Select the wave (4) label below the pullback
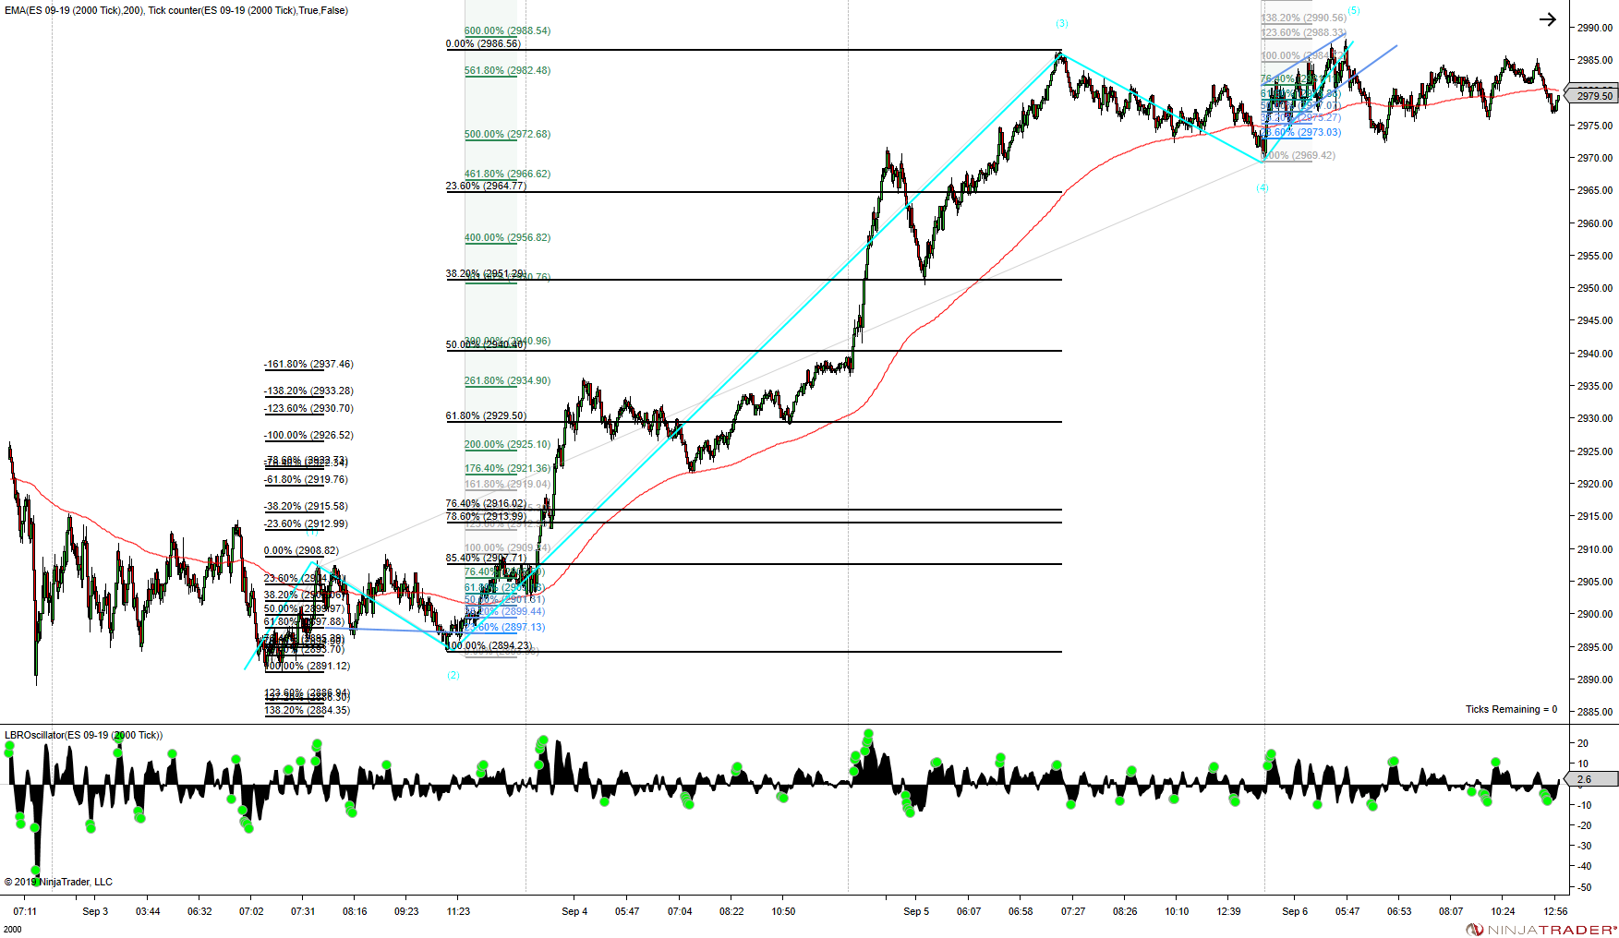1619x938 pixels. (x=1263, y=187)
